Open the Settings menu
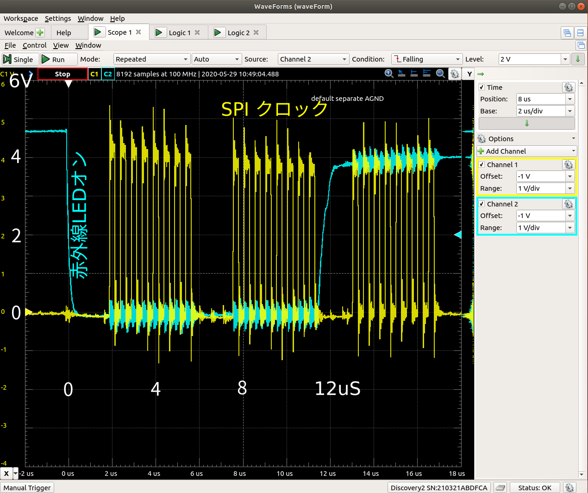Viewport: 588px width, 493px height. [58, 19]
